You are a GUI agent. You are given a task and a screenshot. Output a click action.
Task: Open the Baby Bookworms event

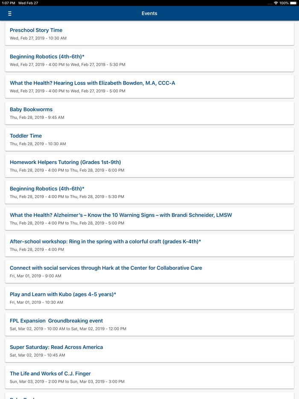[149, 113]
